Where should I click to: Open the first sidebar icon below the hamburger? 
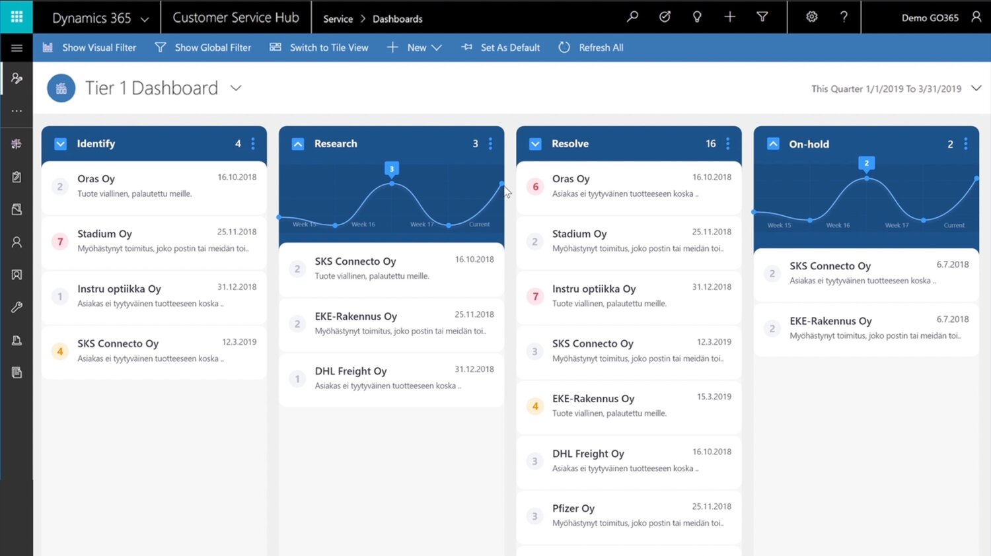17,79
